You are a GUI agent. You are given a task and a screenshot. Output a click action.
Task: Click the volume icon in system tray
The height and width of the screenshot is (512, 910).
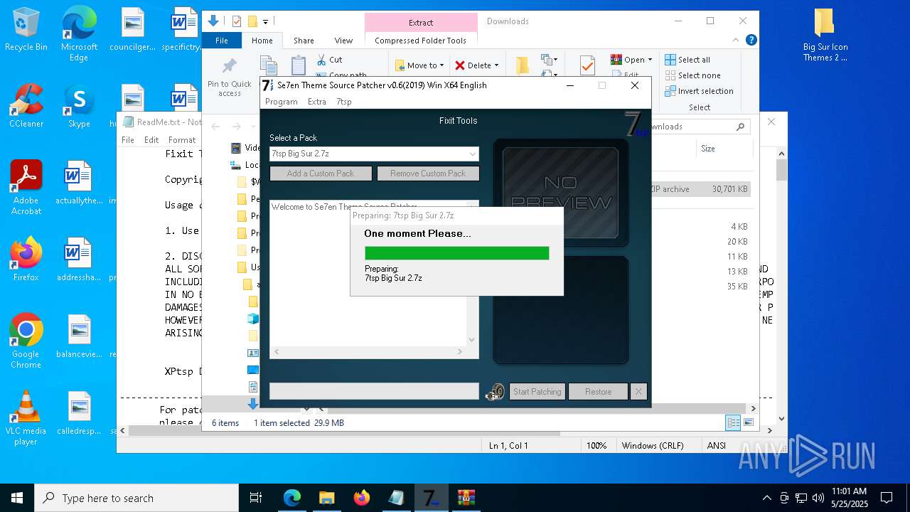point(818,498)
